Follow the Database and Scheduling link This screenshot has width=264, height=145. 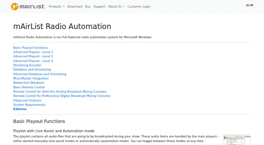point(32,70)
